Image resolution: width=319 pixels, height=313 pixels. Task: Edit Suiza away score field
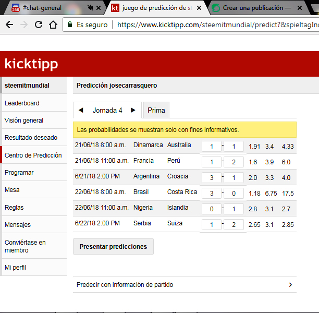tap(234, 225)
